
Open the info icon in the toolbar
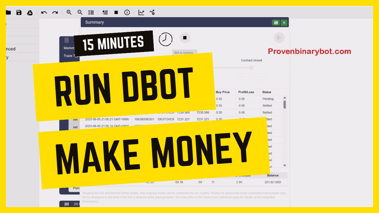pyautogui.click(x=127, y=12)
